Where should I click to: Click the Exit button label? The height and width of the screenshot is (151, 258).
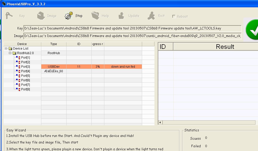click(161, 16)
